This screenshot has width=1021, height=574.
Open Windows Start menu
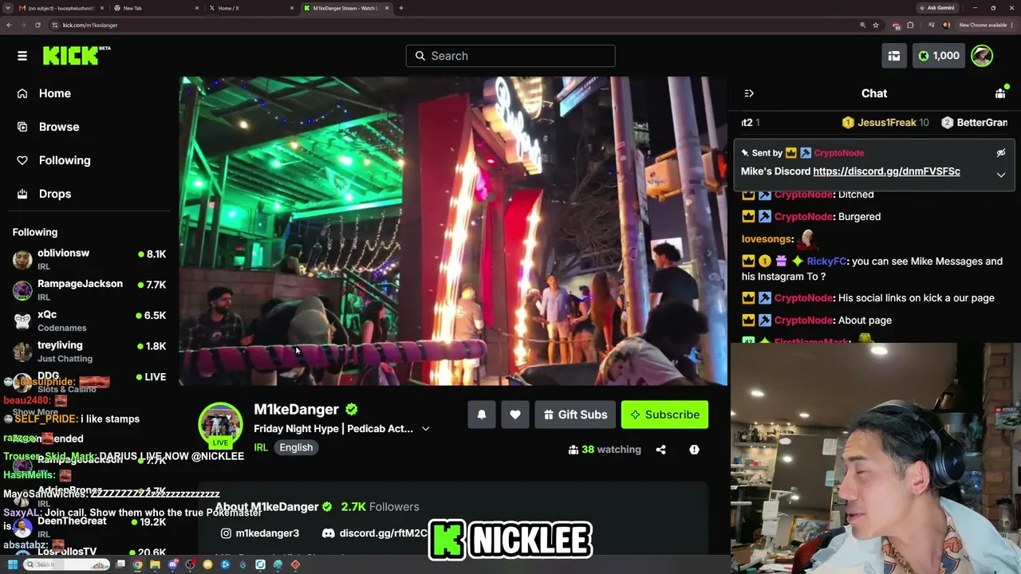pos(12,564)
